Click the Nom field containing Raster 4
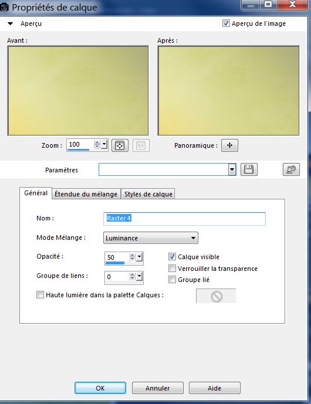This screenshot has width=311, height=404. click(x=184, y=219)
